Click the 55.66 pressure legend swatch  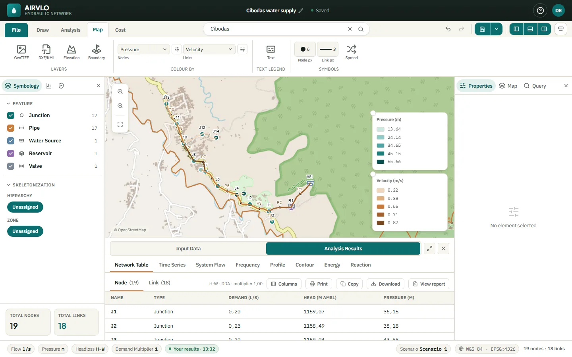pyautogui.click(x=381, y=162)
